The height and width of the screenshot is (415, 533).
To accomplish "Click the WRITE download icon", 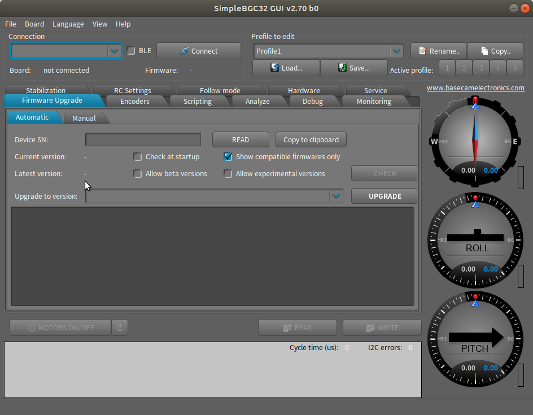I will (370, 327).
